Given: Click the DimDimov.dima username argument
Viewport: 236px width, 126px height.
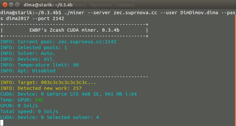Looking at the screenshot, I should pyautogui.click(x=199, y=13).
